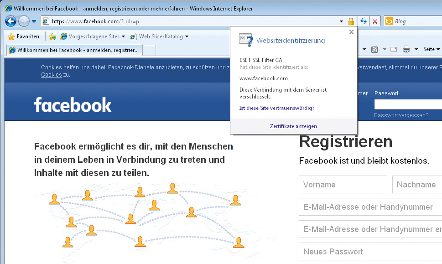Click 'Facebook ist und bleibt kostenlos.' text
The image size is (442, 264).
pos(364,161)
